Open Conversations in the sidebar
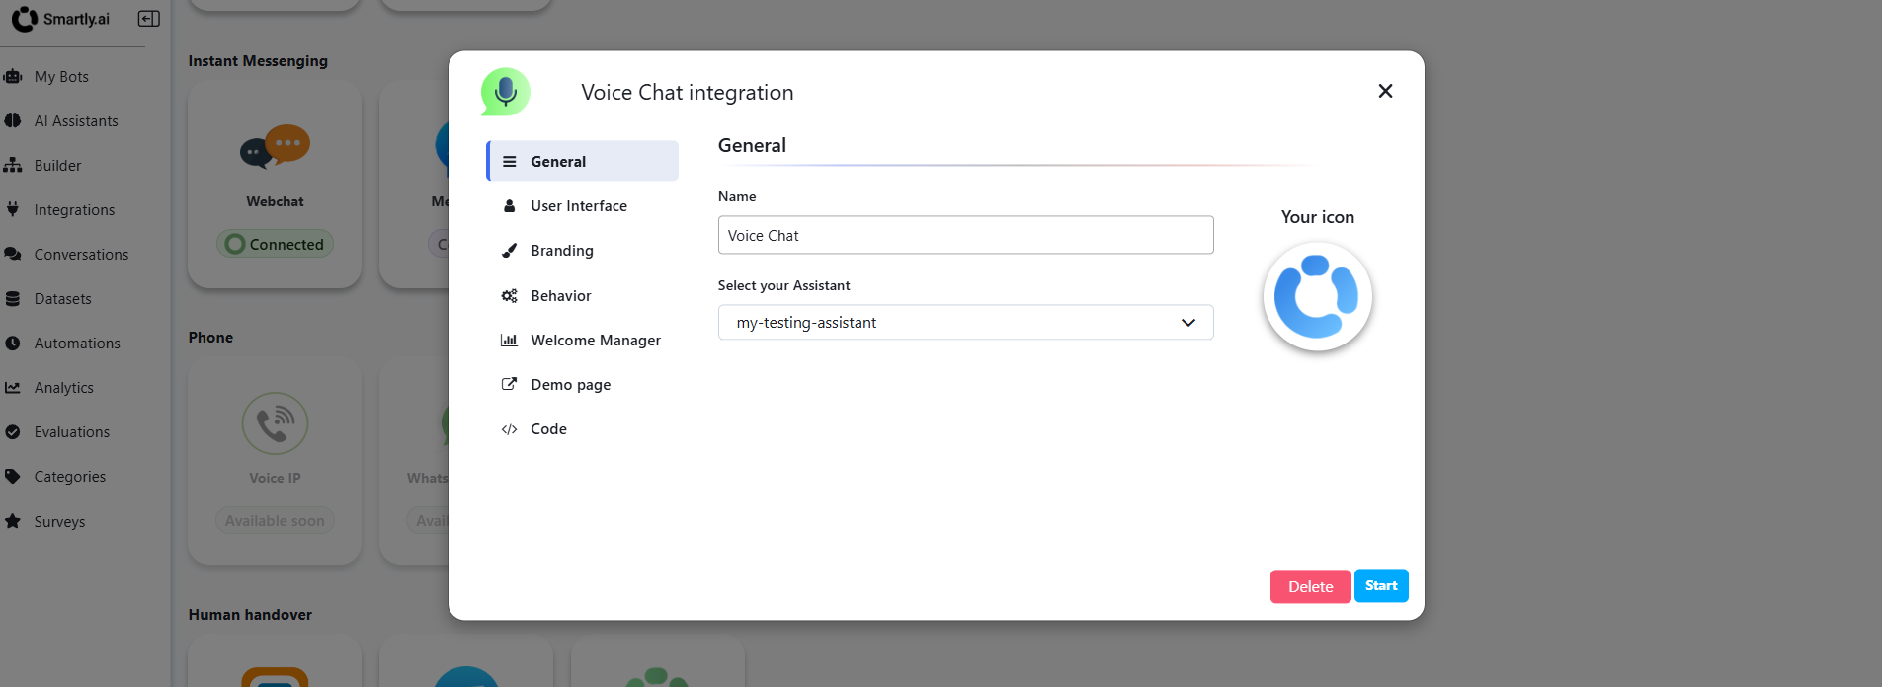Image resolution: width=1882 pixels, height=687 pixels. click(x=81, y=254)
